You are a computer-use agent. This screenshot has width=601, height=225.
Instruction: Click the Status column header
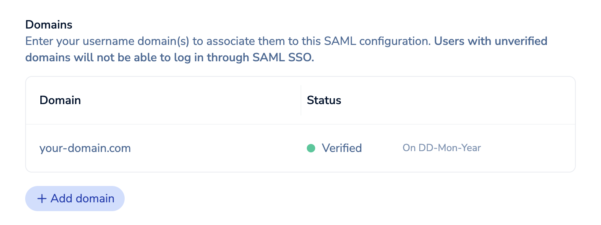click(x=324, y=100)
